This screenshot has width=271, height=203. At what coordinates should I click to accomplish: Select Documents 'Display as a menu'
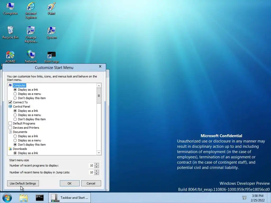[15, 140]
